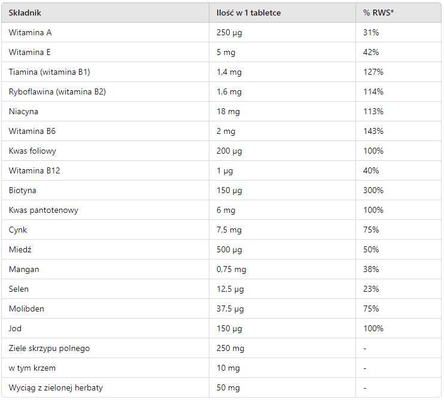Click the Selen 23% value

(371, 289)
